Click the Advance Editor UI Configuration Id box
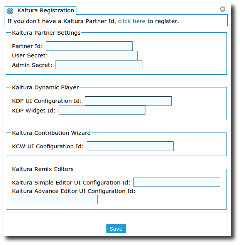 pos(54,200)
